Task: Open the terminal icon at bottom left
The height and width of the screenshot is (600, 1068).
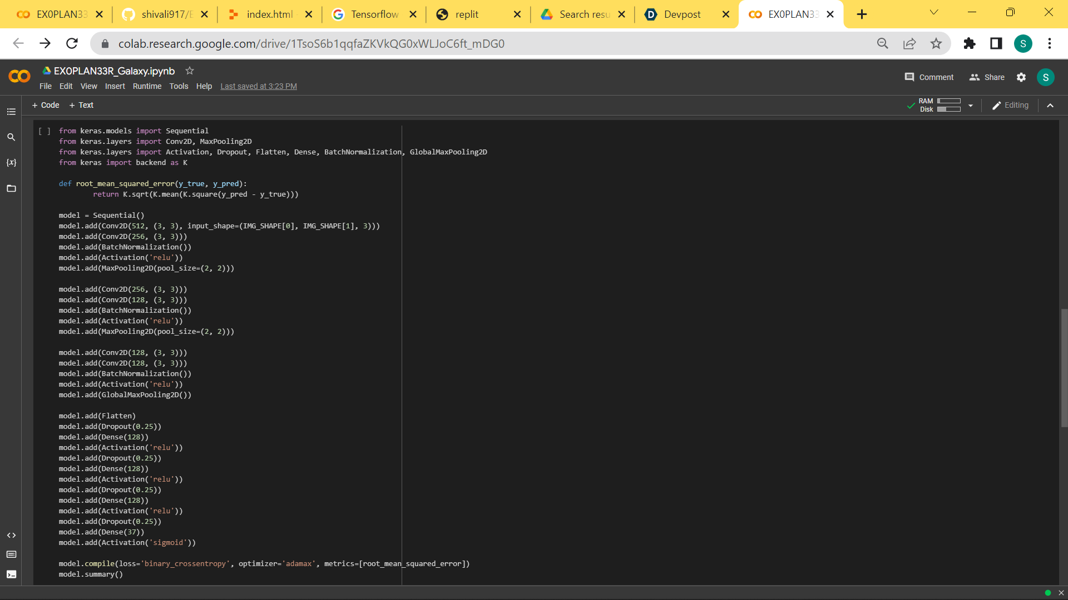Action: click(x=11, y=574)
